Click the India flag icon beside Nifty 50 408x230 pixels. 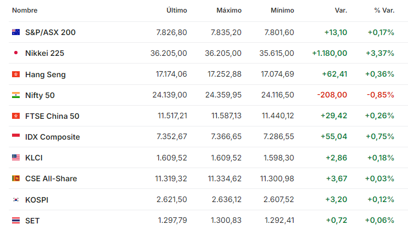[16, 95]
